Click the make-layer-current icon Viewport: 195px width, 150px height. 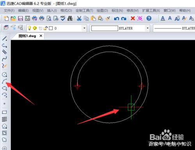13,28
